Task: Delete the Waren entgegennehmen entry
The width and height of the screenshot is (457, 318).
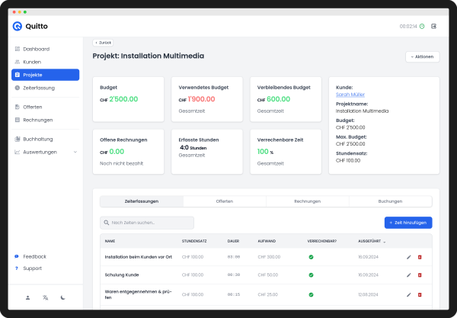Action: coord(420,294)
